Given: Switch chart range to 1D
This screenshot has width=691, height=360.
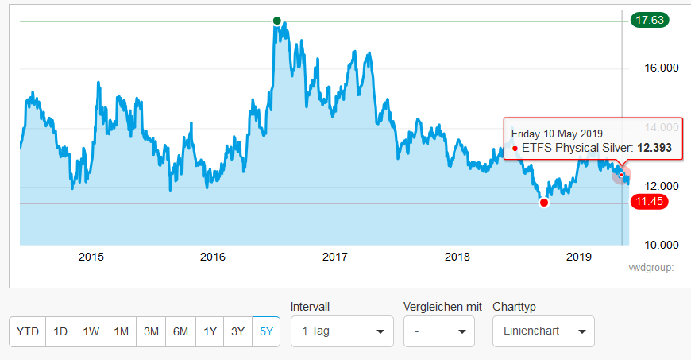Looking at the screenshot, I should tap(60, 332).
